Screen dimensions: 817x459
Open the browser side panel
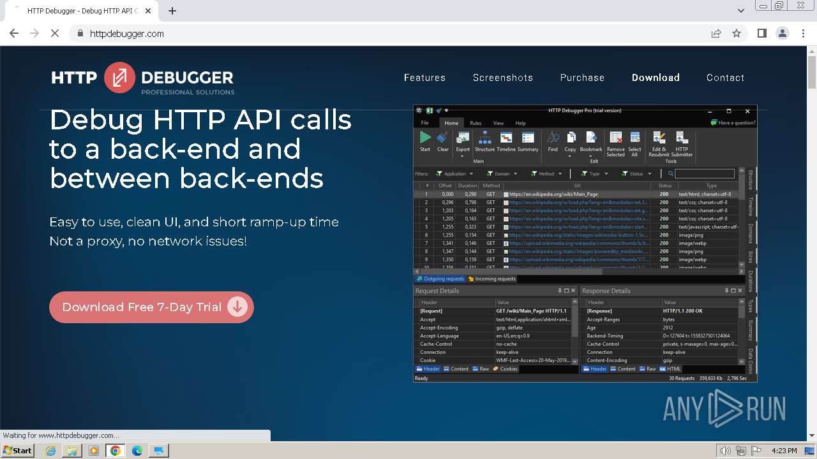click(x=761, y=34)
